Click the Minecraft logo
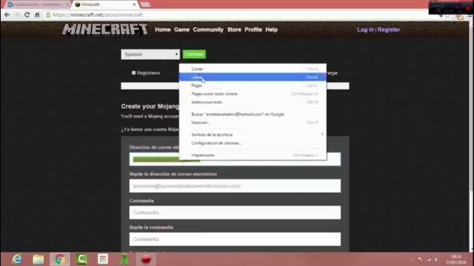474x266 pixels. point(105,30)
